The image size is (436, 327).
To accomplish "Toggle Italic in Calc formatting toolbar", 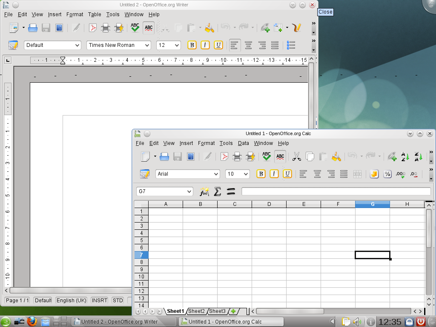I will pyautogui.click(x=274, y=174).
